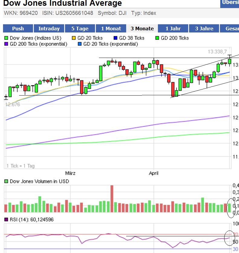Select the 3 Monate time range tab
Image resolution: width=239 pixels, height=253 pixels.
tap(142, 29)
